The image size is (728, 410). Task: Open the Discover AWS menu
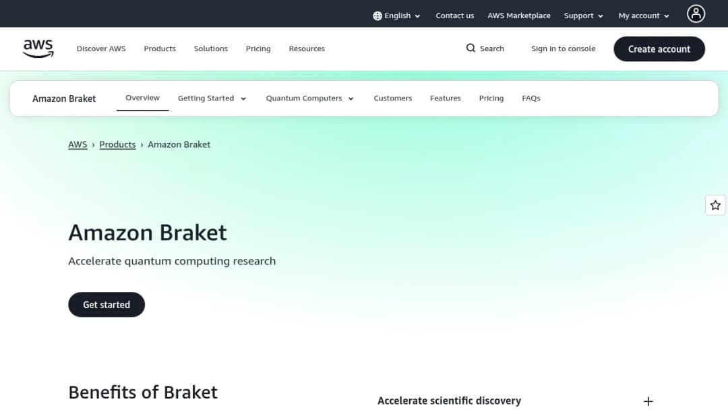[x=101, y=49]
